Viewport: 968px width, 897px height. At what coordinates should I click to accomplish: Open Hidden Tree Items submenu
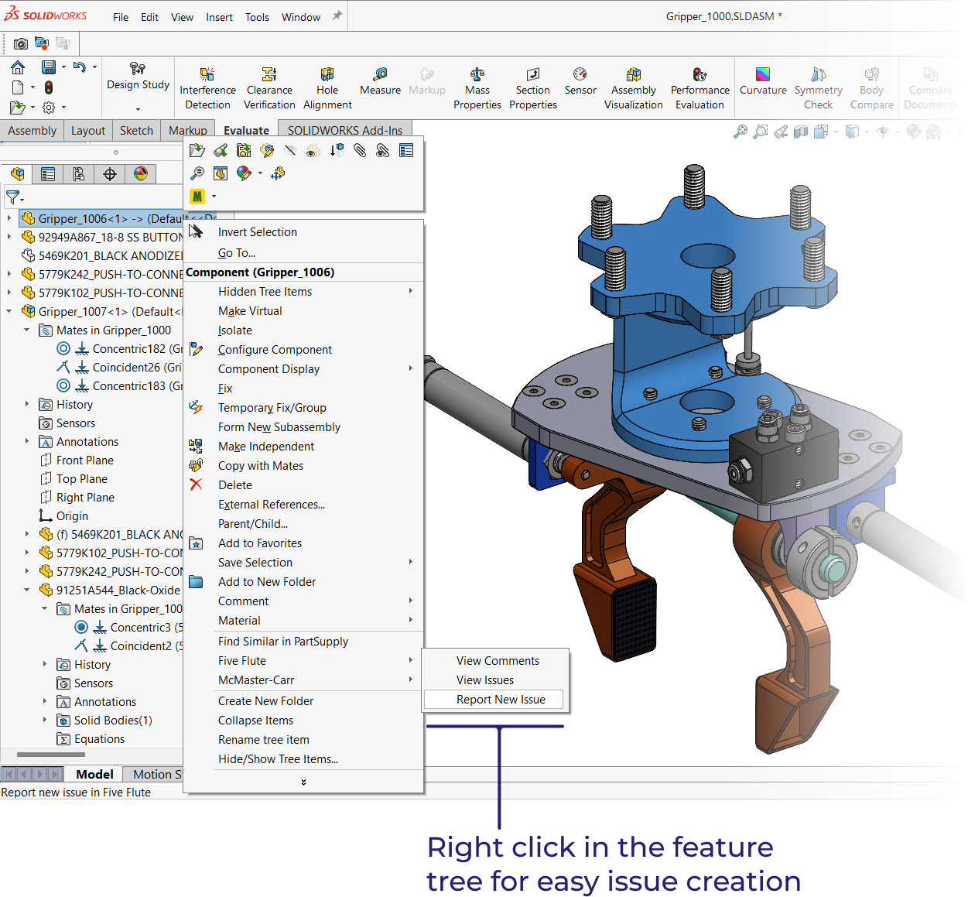click(x=304, y=292)
